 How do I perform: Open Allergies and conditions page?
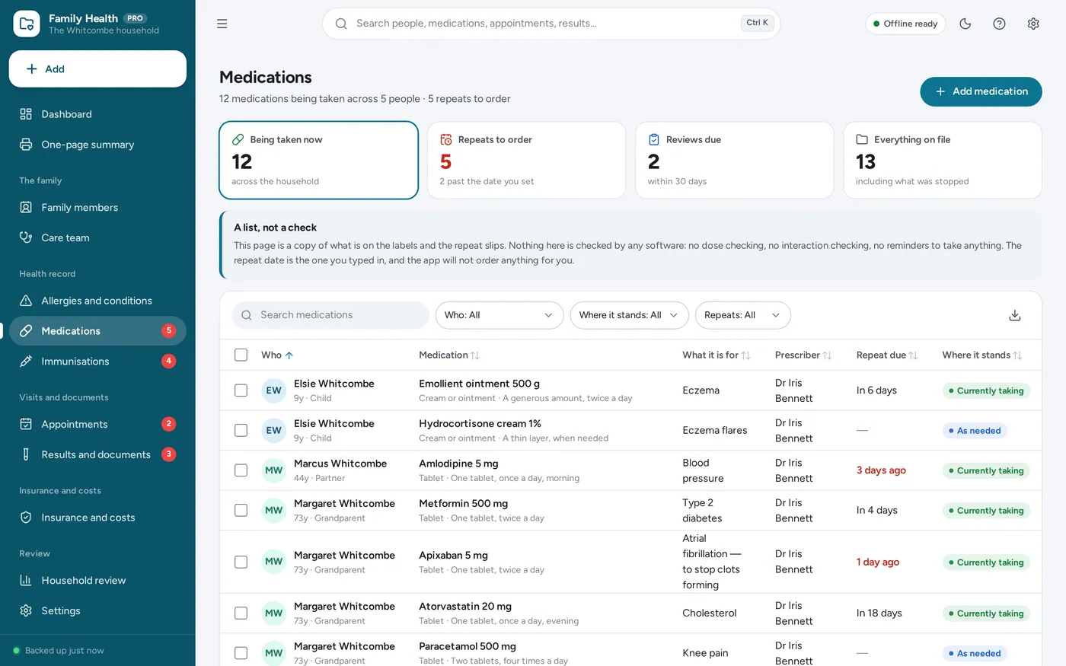(97, 301)
